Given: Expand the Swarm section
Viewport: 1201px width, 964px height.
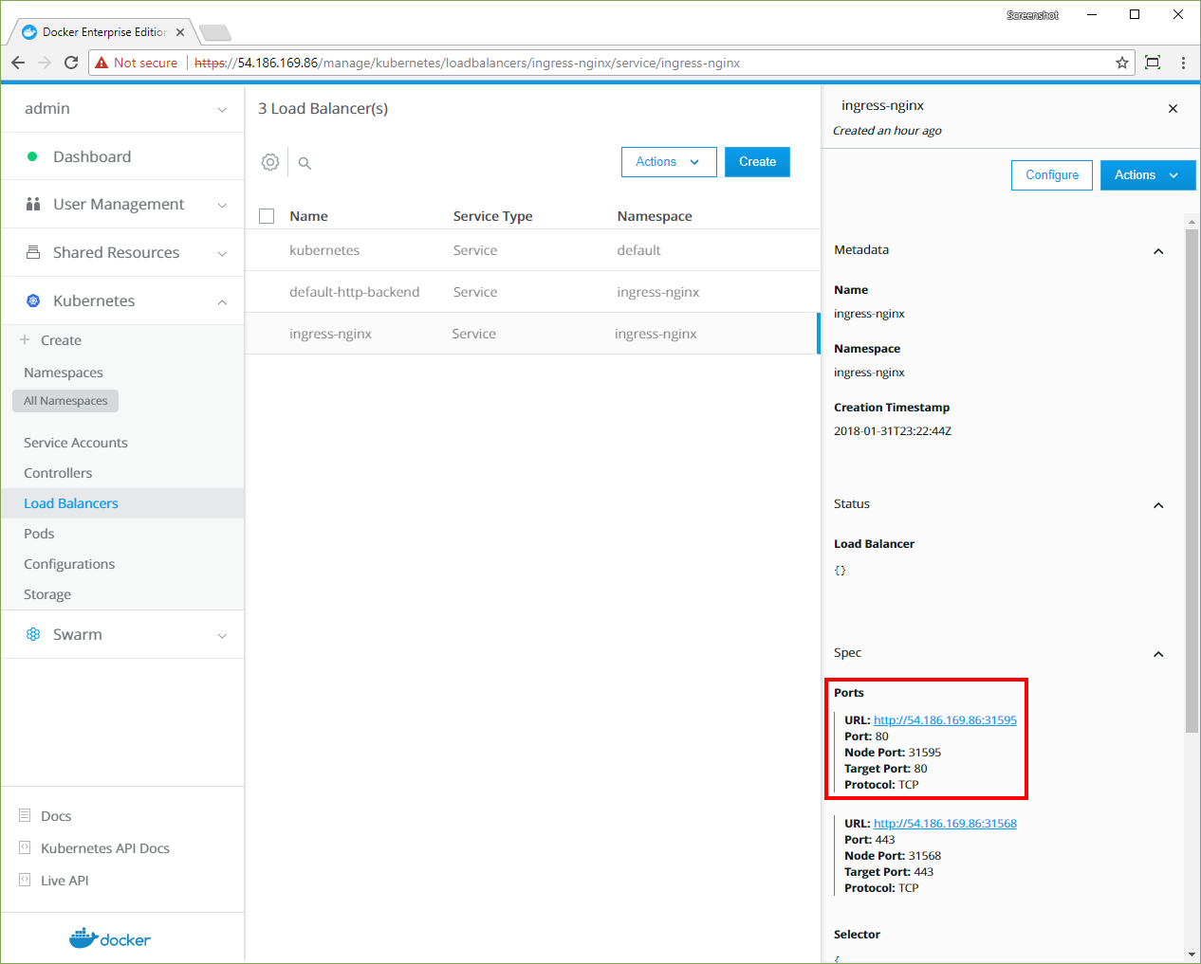Looking at the screenshot, I should click(222, 636).
